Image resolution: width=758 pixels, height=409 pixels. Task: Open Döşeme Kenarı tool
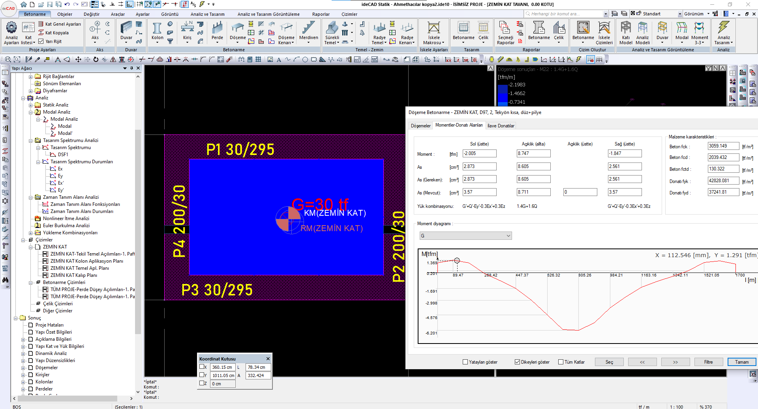[286, 33]
